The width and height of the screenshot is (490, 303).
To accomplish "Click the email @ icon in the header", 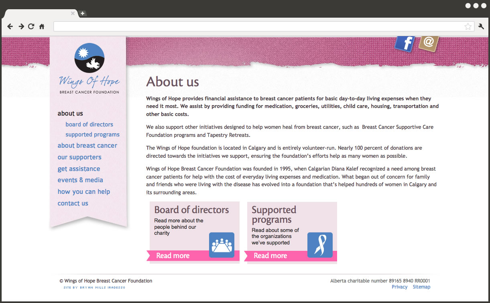I will point(429,42).
